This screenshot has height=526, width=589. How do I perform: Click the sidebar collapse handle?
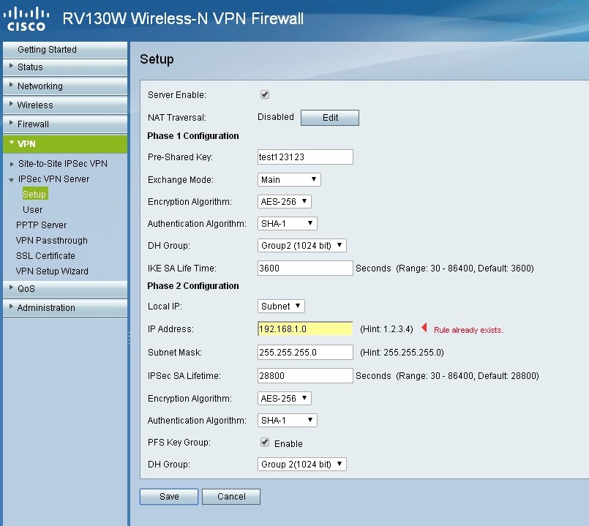coord(129,338)
